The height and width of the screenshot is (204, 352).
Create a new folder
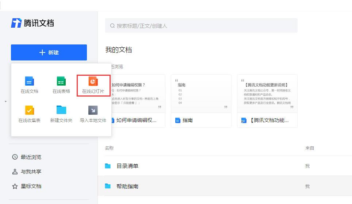pos(61,114)
